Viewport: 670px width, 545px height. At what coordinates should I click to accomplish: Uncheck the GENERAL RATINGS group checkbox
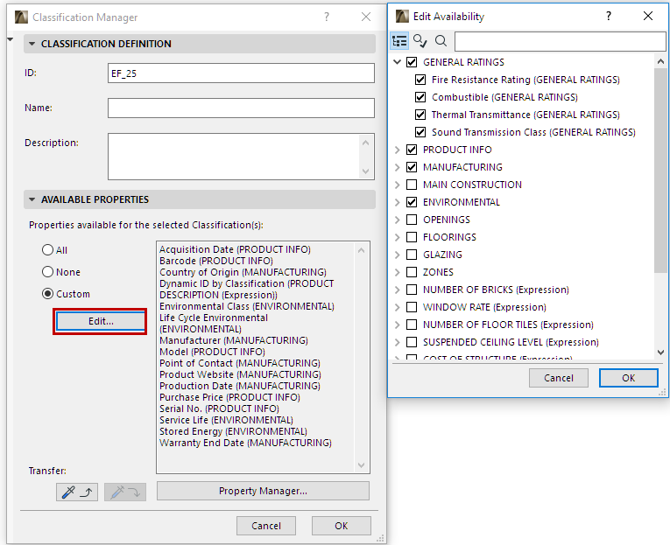(x=412, y=62)
